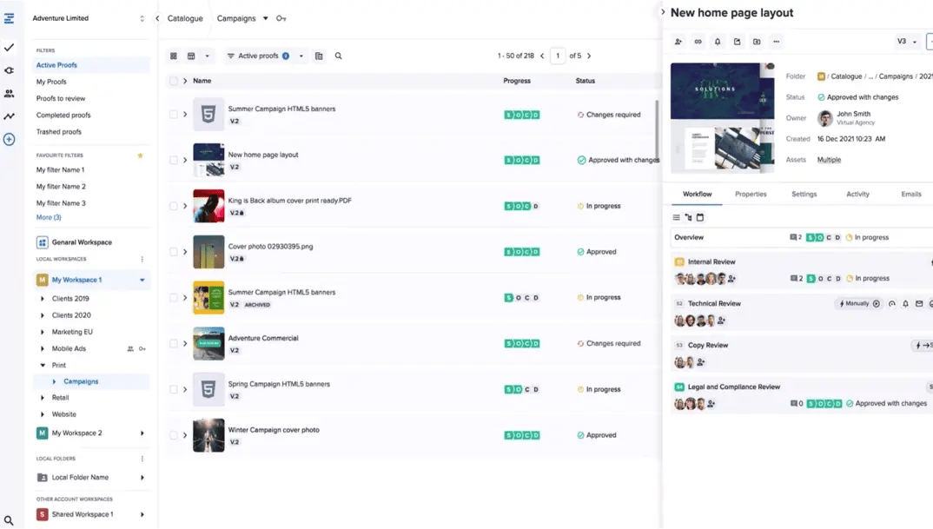Click the More (3) filters link

pos(49,217)
